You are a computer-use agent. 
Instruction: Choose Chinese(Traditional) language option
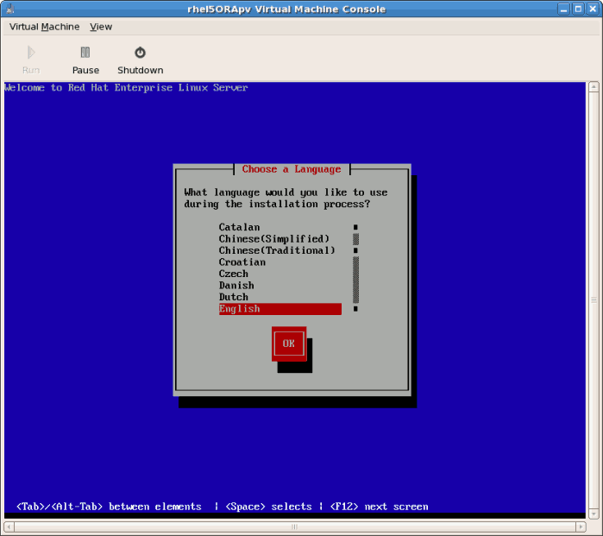tap(276, 250)
